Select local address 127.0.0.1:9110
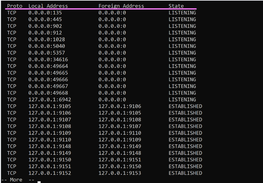The height and width of the screenshot is (183, 263). (50, 140)
